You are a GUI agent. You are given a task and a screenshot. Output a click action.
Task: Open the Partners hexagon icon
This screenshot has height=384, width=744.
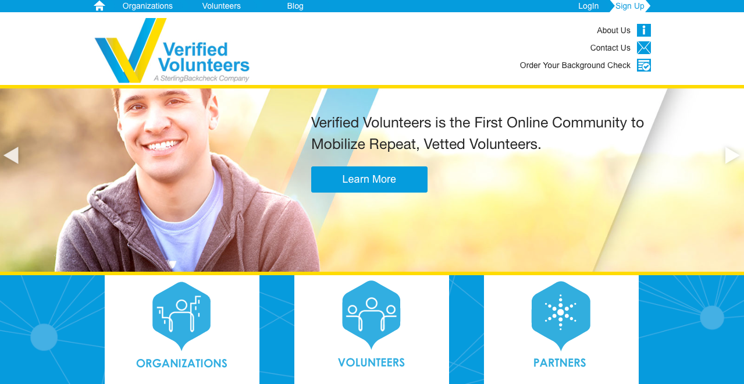pos(561,316)
